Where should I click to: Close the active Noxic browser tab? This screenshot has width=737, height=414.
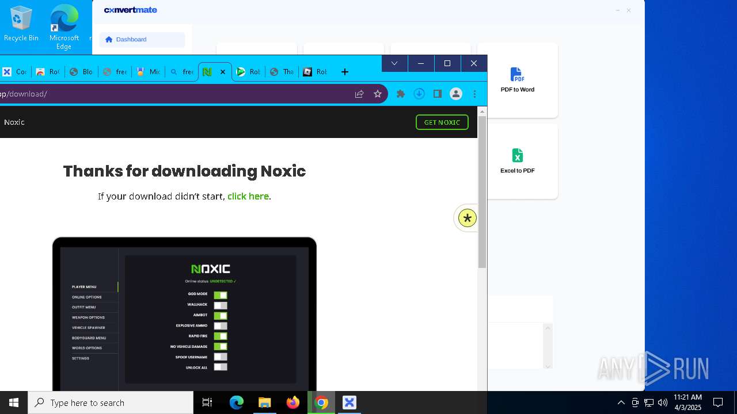click(x=223, y=72)
